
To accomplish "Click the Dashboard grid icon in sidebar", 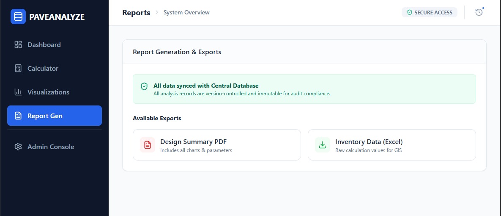I will pyautogui.click(x=18, y=44).
